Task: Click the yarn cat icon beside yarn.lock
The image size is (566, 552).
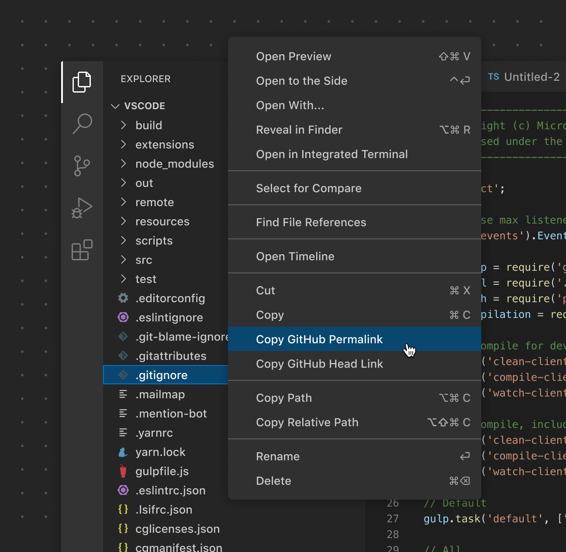Action: [x=123, y=452]
